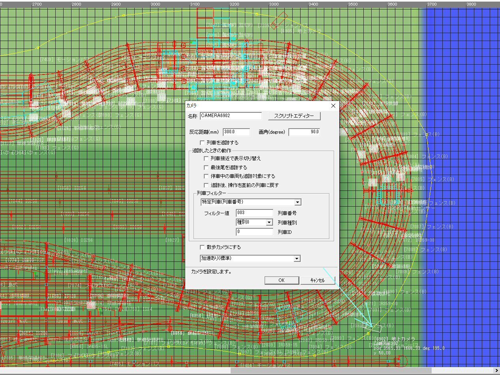Enable 列車を追跡する checkbox
Image resolution: width=500 pixels, height=375 pixels.
tap(203, 142)
